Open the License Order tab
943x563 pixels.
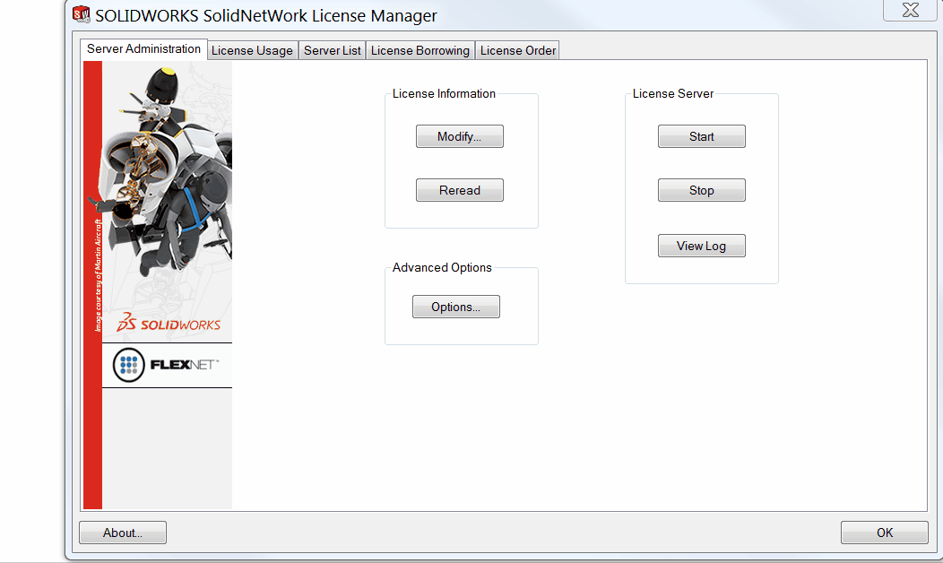[x=518, y=50]
